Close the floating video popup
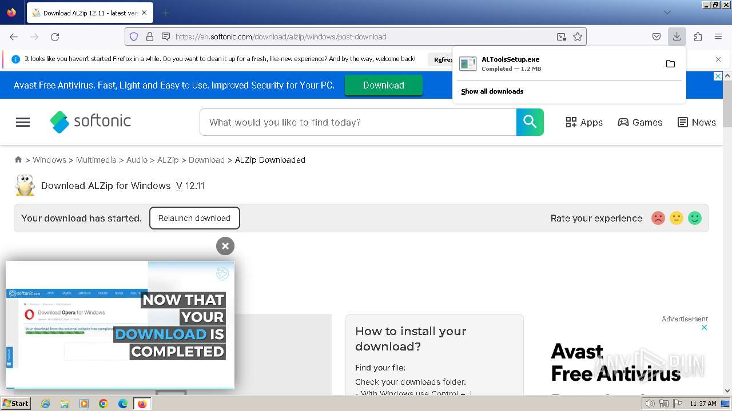 click(x=225, y=246)
